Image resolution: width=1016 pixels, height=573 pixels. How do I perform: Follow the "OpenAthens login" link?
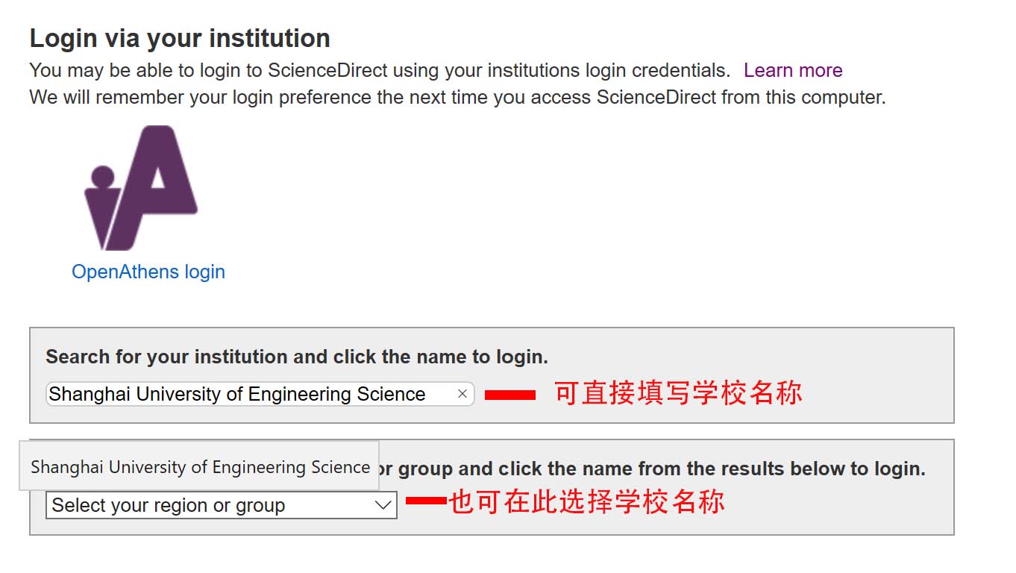coord(148,272)
